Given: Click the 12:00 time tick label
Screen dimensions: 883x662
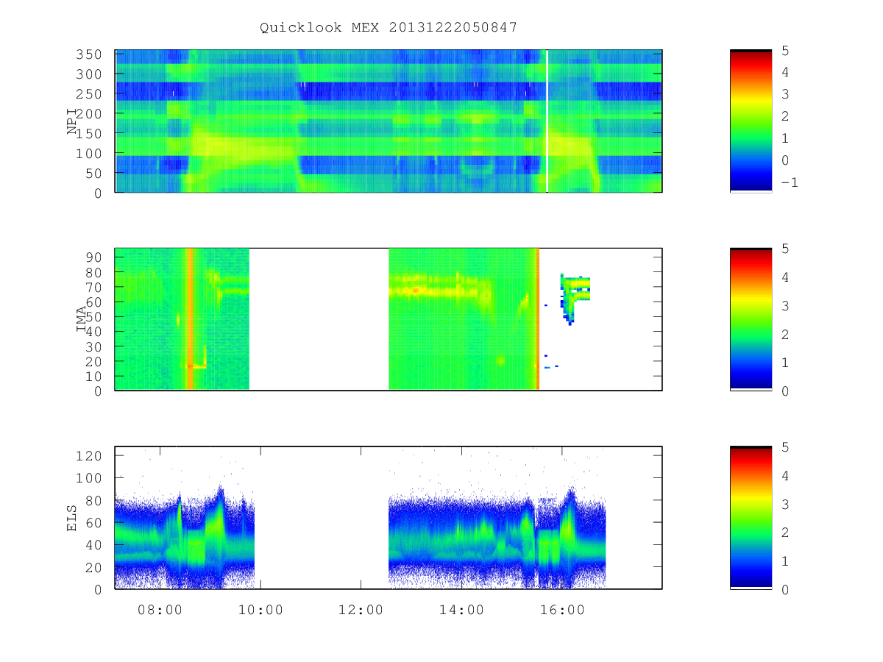Looking at the screenshot, I should click(x=361, y=610).
